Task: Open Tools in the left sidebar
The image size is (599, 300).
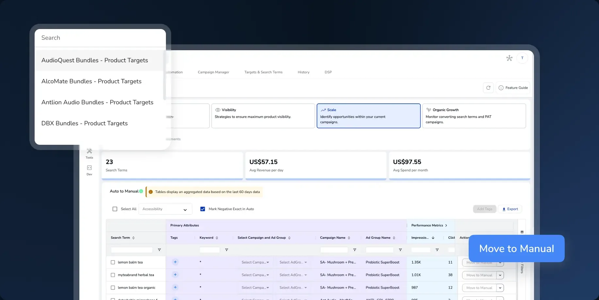Action: (89, 154)
